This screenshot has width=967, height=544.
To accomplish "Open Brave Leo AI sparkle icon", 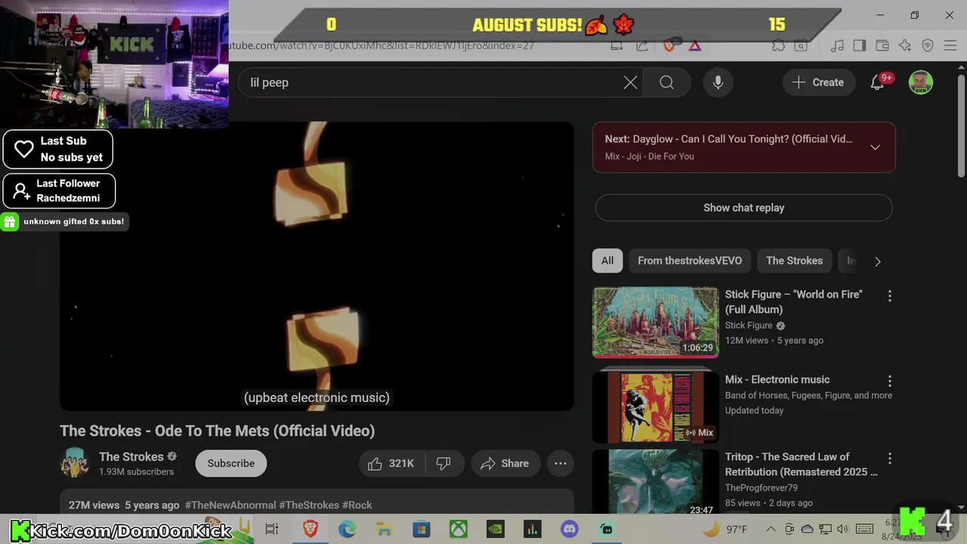I will click(x=905, y=46).
